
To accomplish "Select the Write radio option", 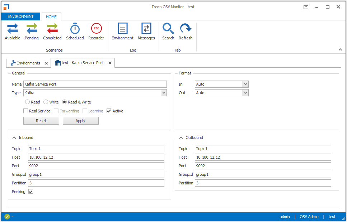I will tap(46, 102).
